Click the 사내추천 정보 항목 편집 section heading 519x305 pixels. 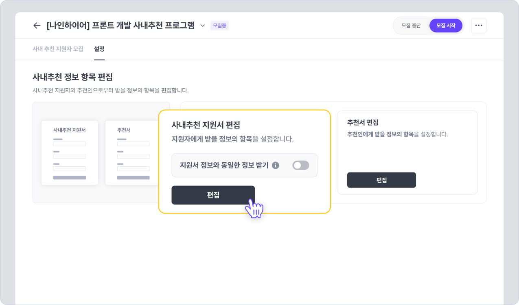72,76
